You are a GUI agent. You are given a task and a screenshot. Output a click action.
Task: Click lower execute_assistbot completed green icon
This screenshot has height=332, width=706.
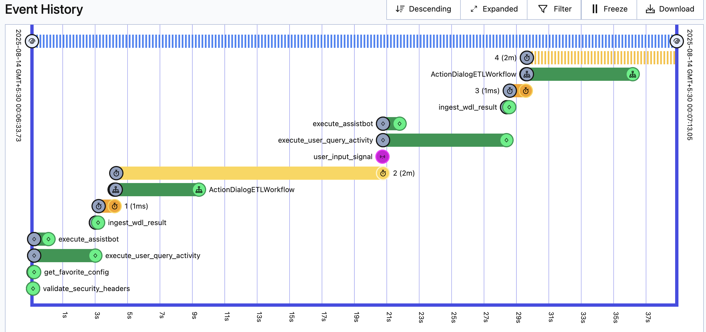(48, 239)
